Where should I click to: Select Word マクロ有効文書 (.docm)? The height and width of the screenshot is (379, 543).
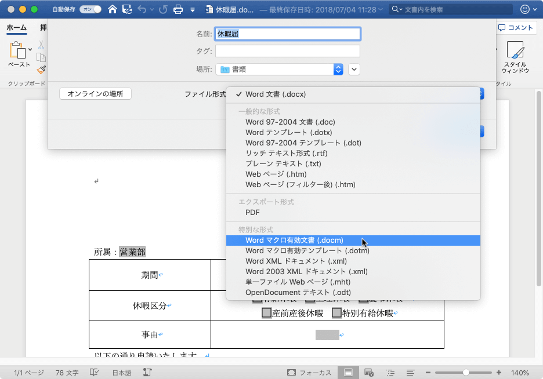tap(353, 240)
